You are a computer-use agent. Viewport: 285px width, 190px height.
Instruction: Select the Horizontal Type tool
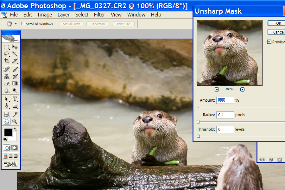[15, 99]
